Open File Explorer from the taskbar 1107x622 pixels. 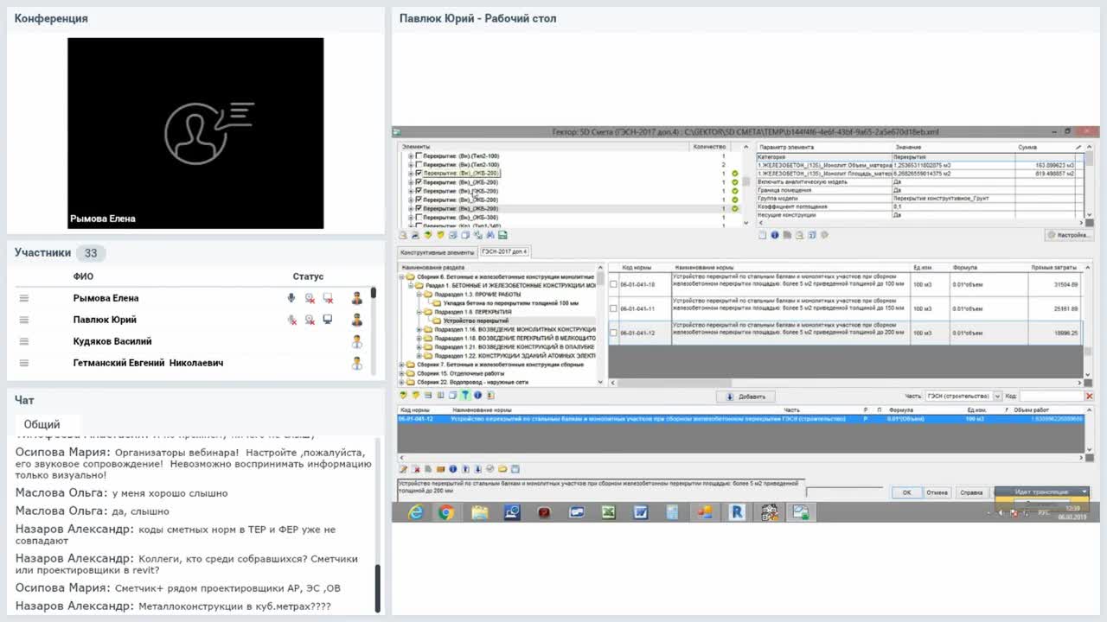pyautogui.click(x=479, y=512)
